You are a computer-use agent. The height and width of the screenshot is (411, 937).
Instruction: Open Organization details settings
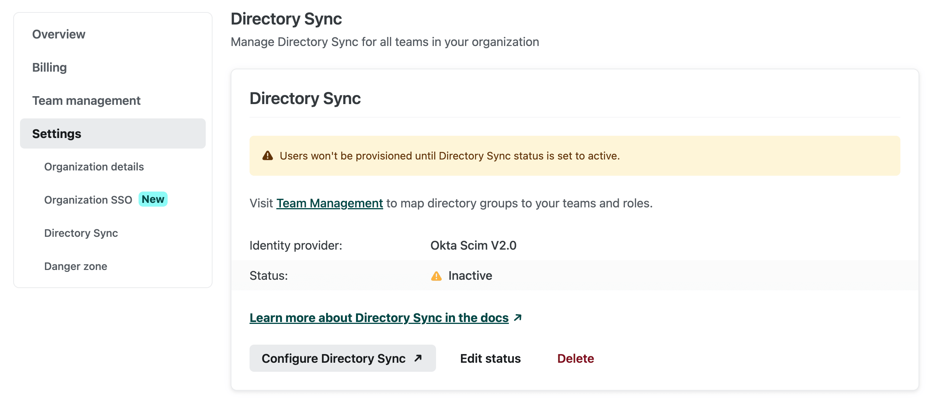(94, 167)
